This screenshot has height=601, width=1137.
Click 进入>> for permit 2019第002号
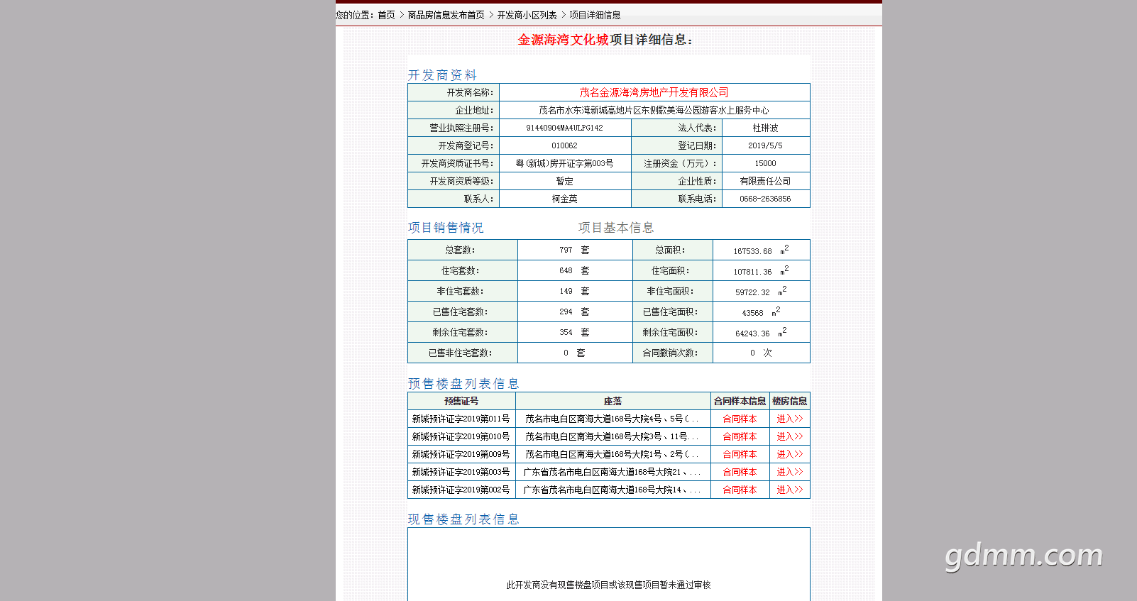pos(789,490)
